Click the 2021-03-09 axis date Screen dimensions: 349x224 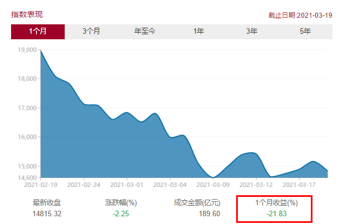(x=213, y=185)
